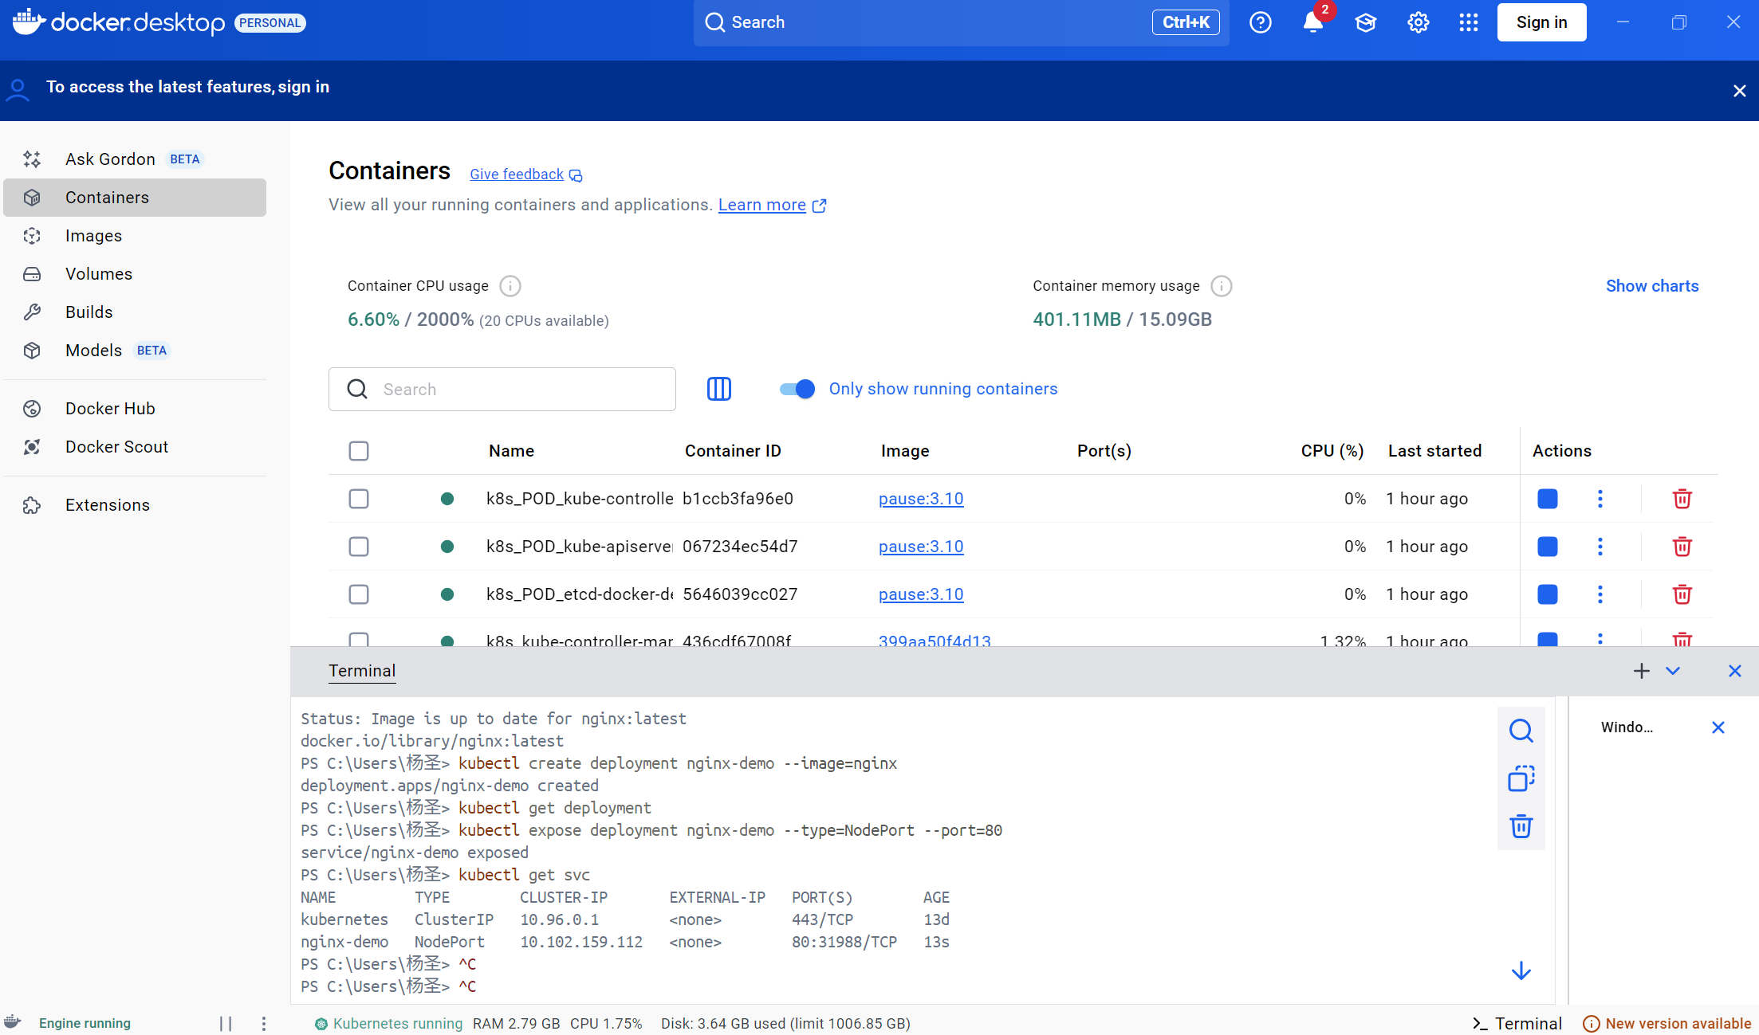1759x1035 pixels.
Task: Open actions menu for kube-controller container
Action: click(x=1600, y=498)
